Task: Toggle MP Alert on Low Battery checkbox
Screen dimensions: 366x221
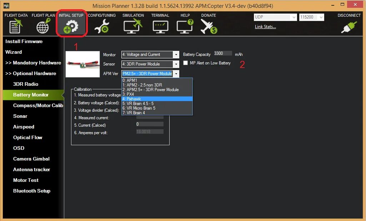Action: click(186, 63)
